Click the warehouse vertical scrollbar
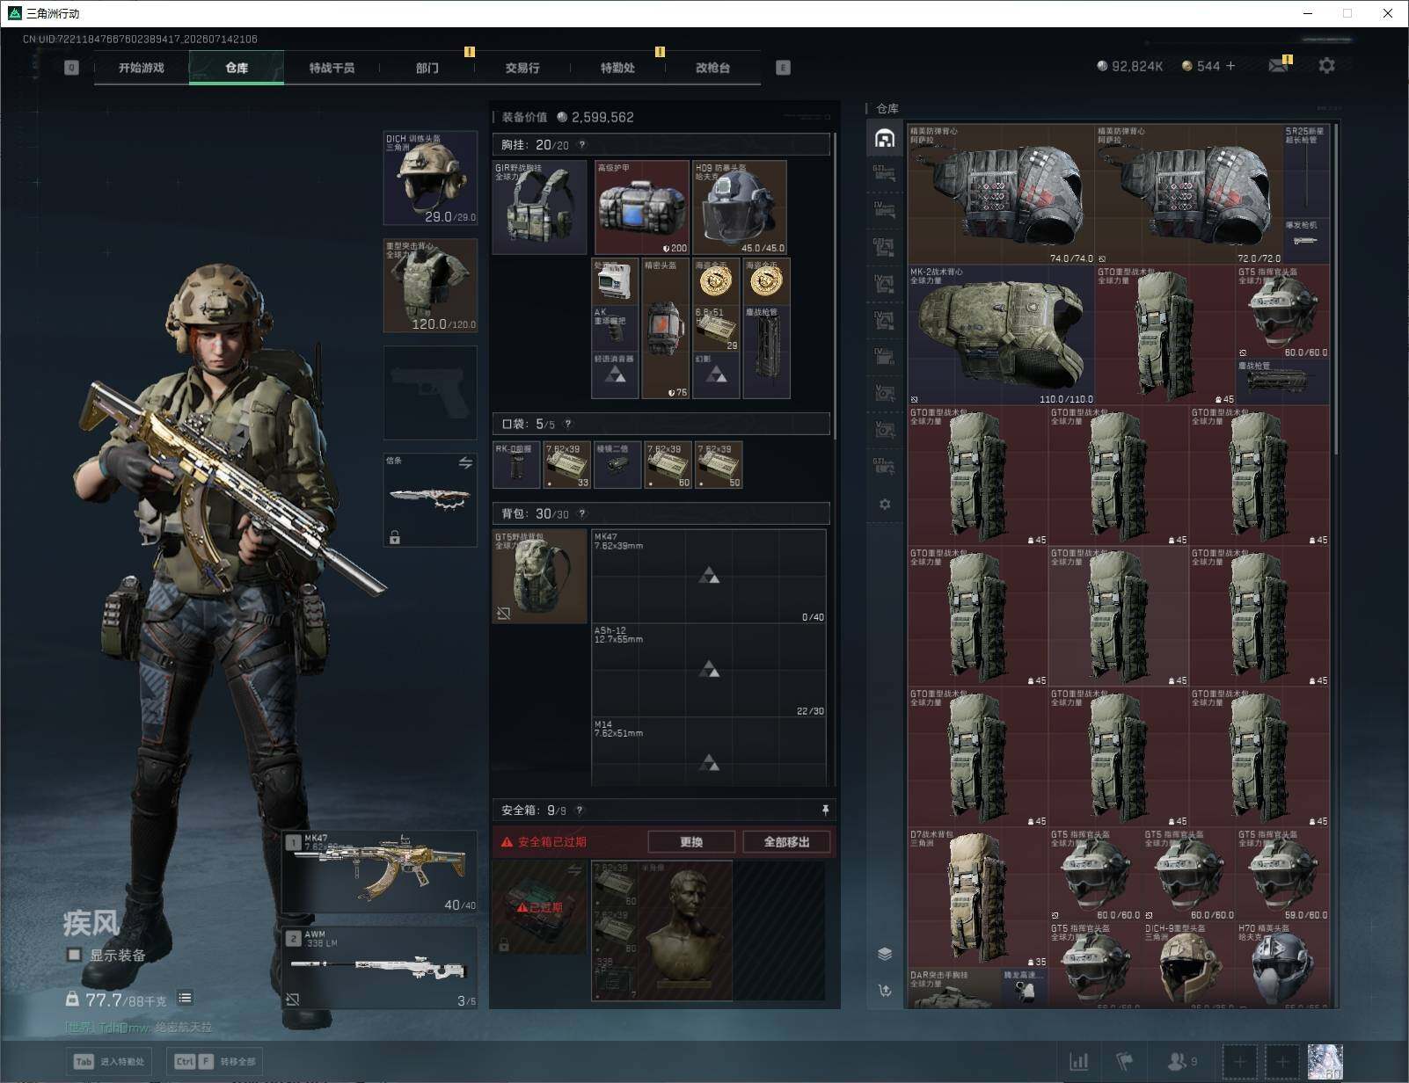The width and height of the screenshot is (1409, 1083). pos(1336,290)
